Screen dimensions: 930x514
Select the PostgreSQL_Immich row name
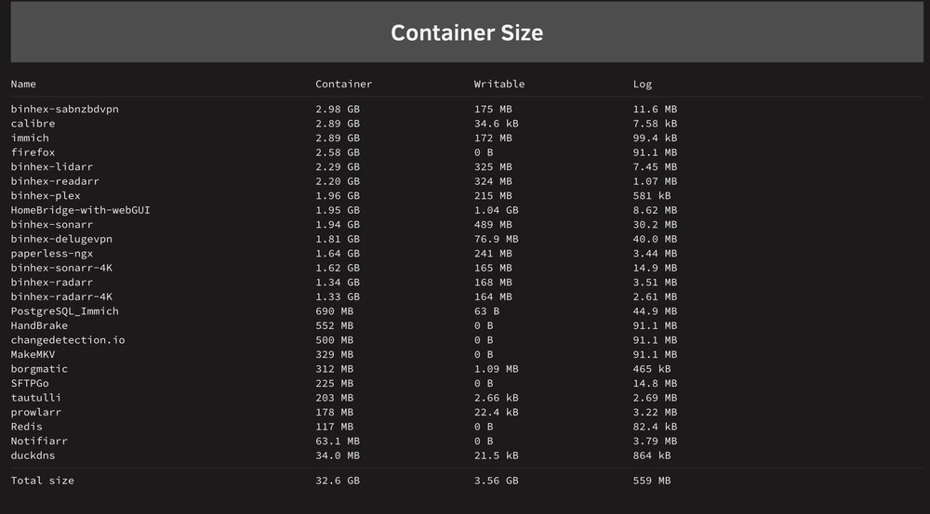65,311
